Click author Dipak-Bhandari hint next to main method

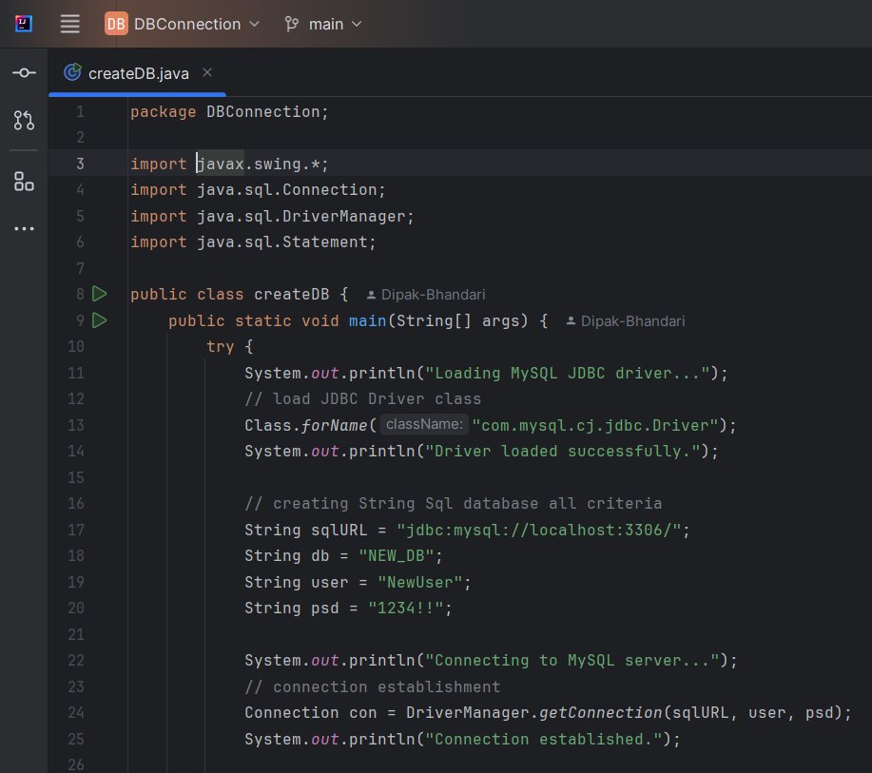click(626, 321)
